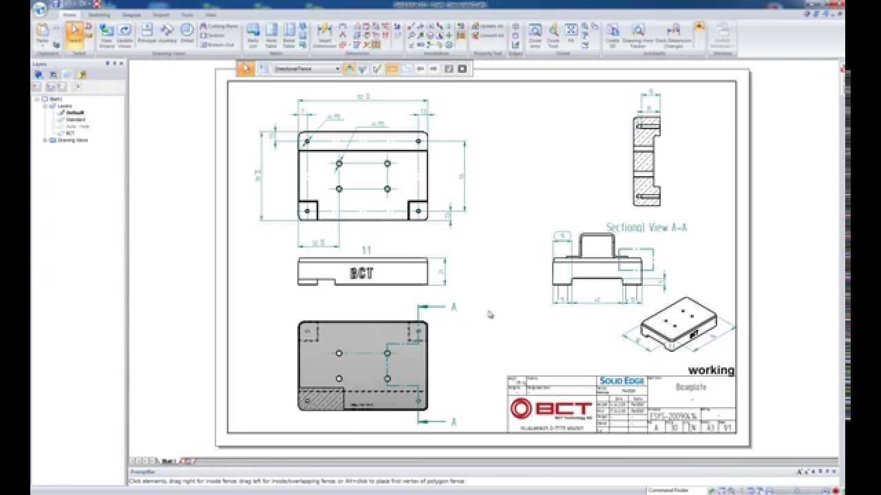
Task: Expand the Drawing Views tree node
Action: [x=45, y=140]
